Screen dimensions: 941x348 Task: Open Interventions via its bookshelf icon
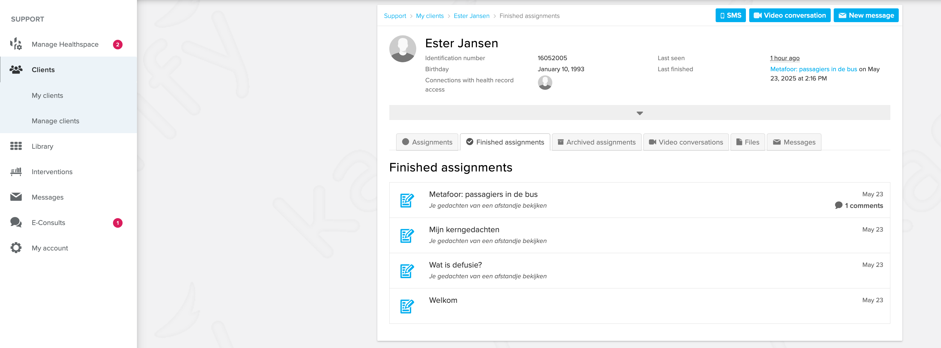click(16, 171)
